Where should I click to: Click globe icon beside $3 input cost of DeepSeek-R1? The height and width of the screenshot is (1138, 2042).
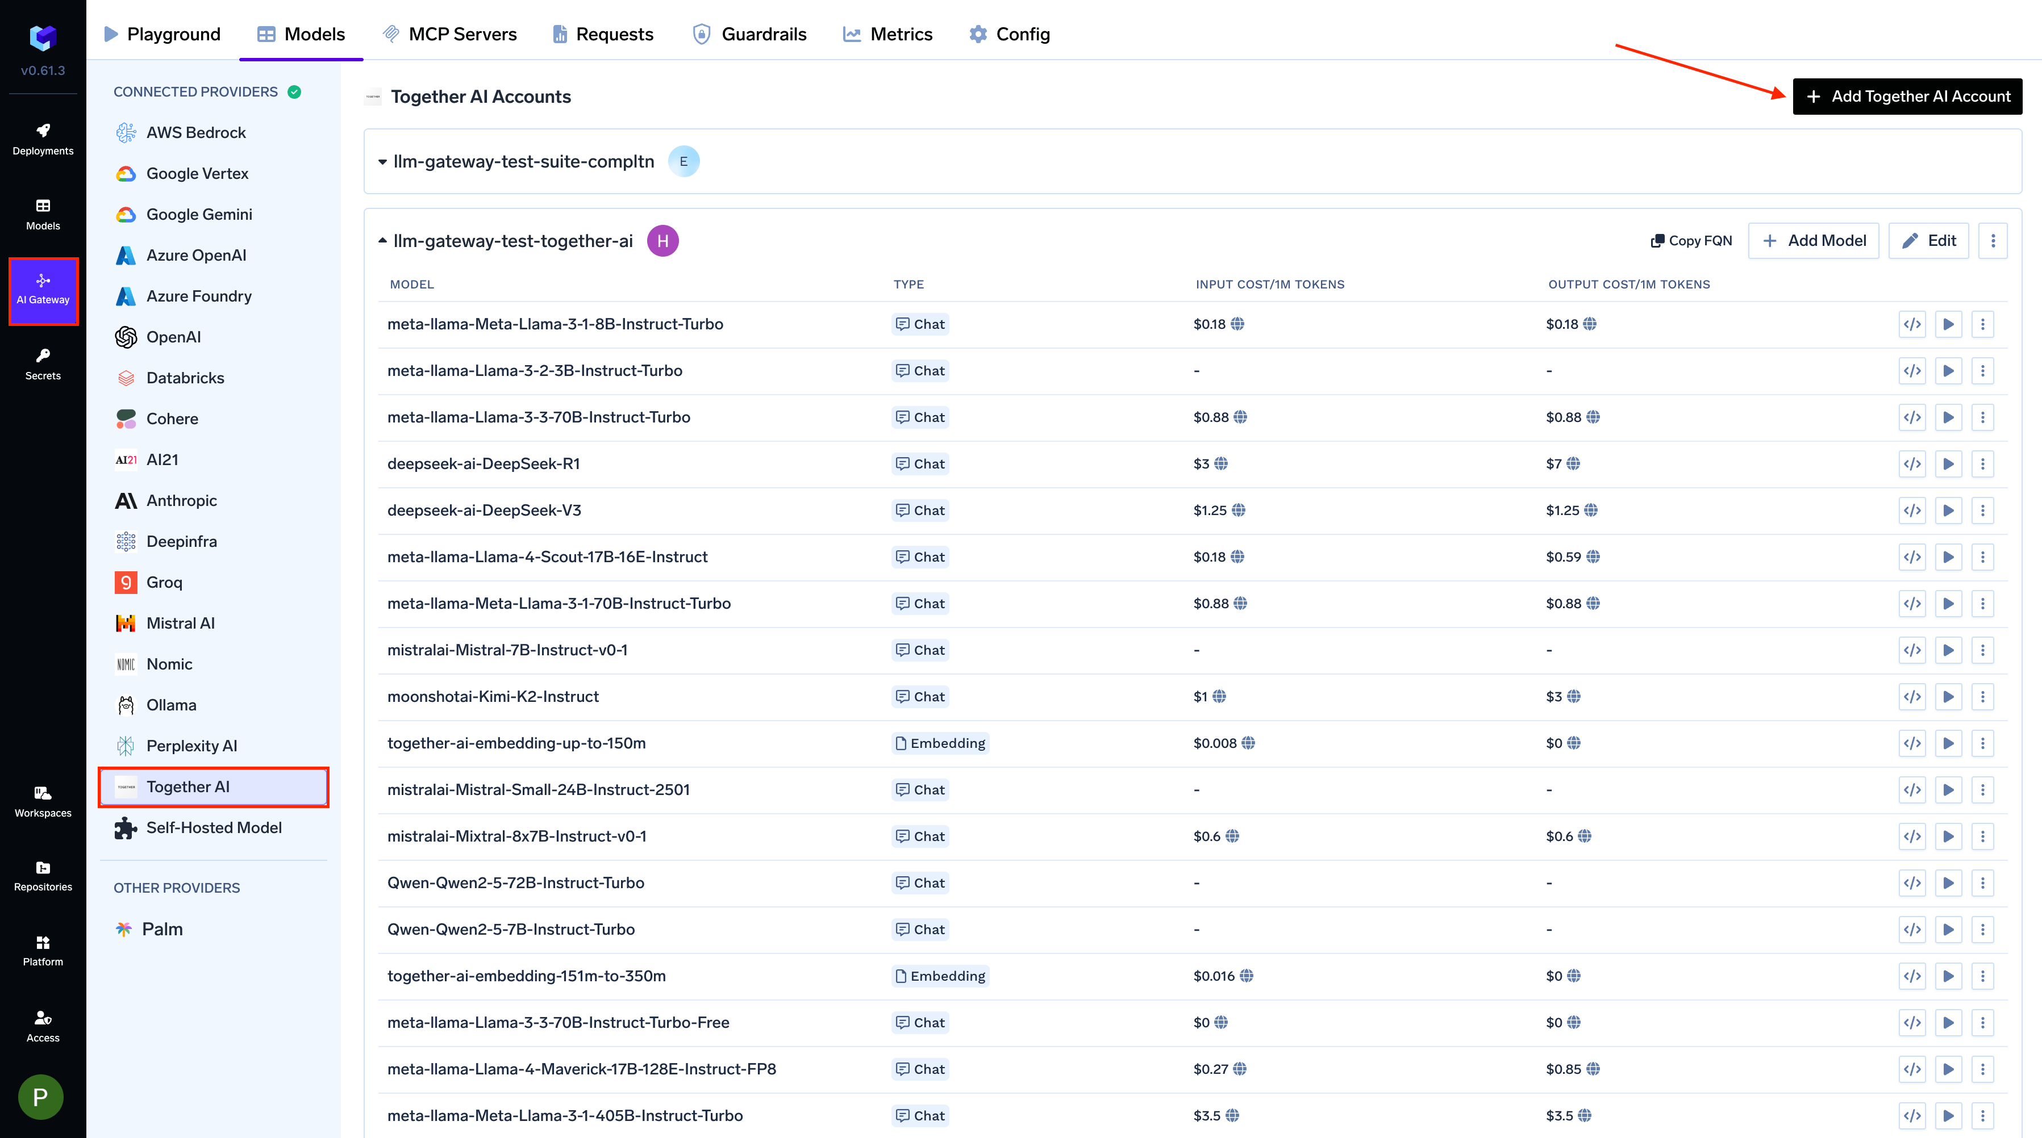[x=1221, y=463]
